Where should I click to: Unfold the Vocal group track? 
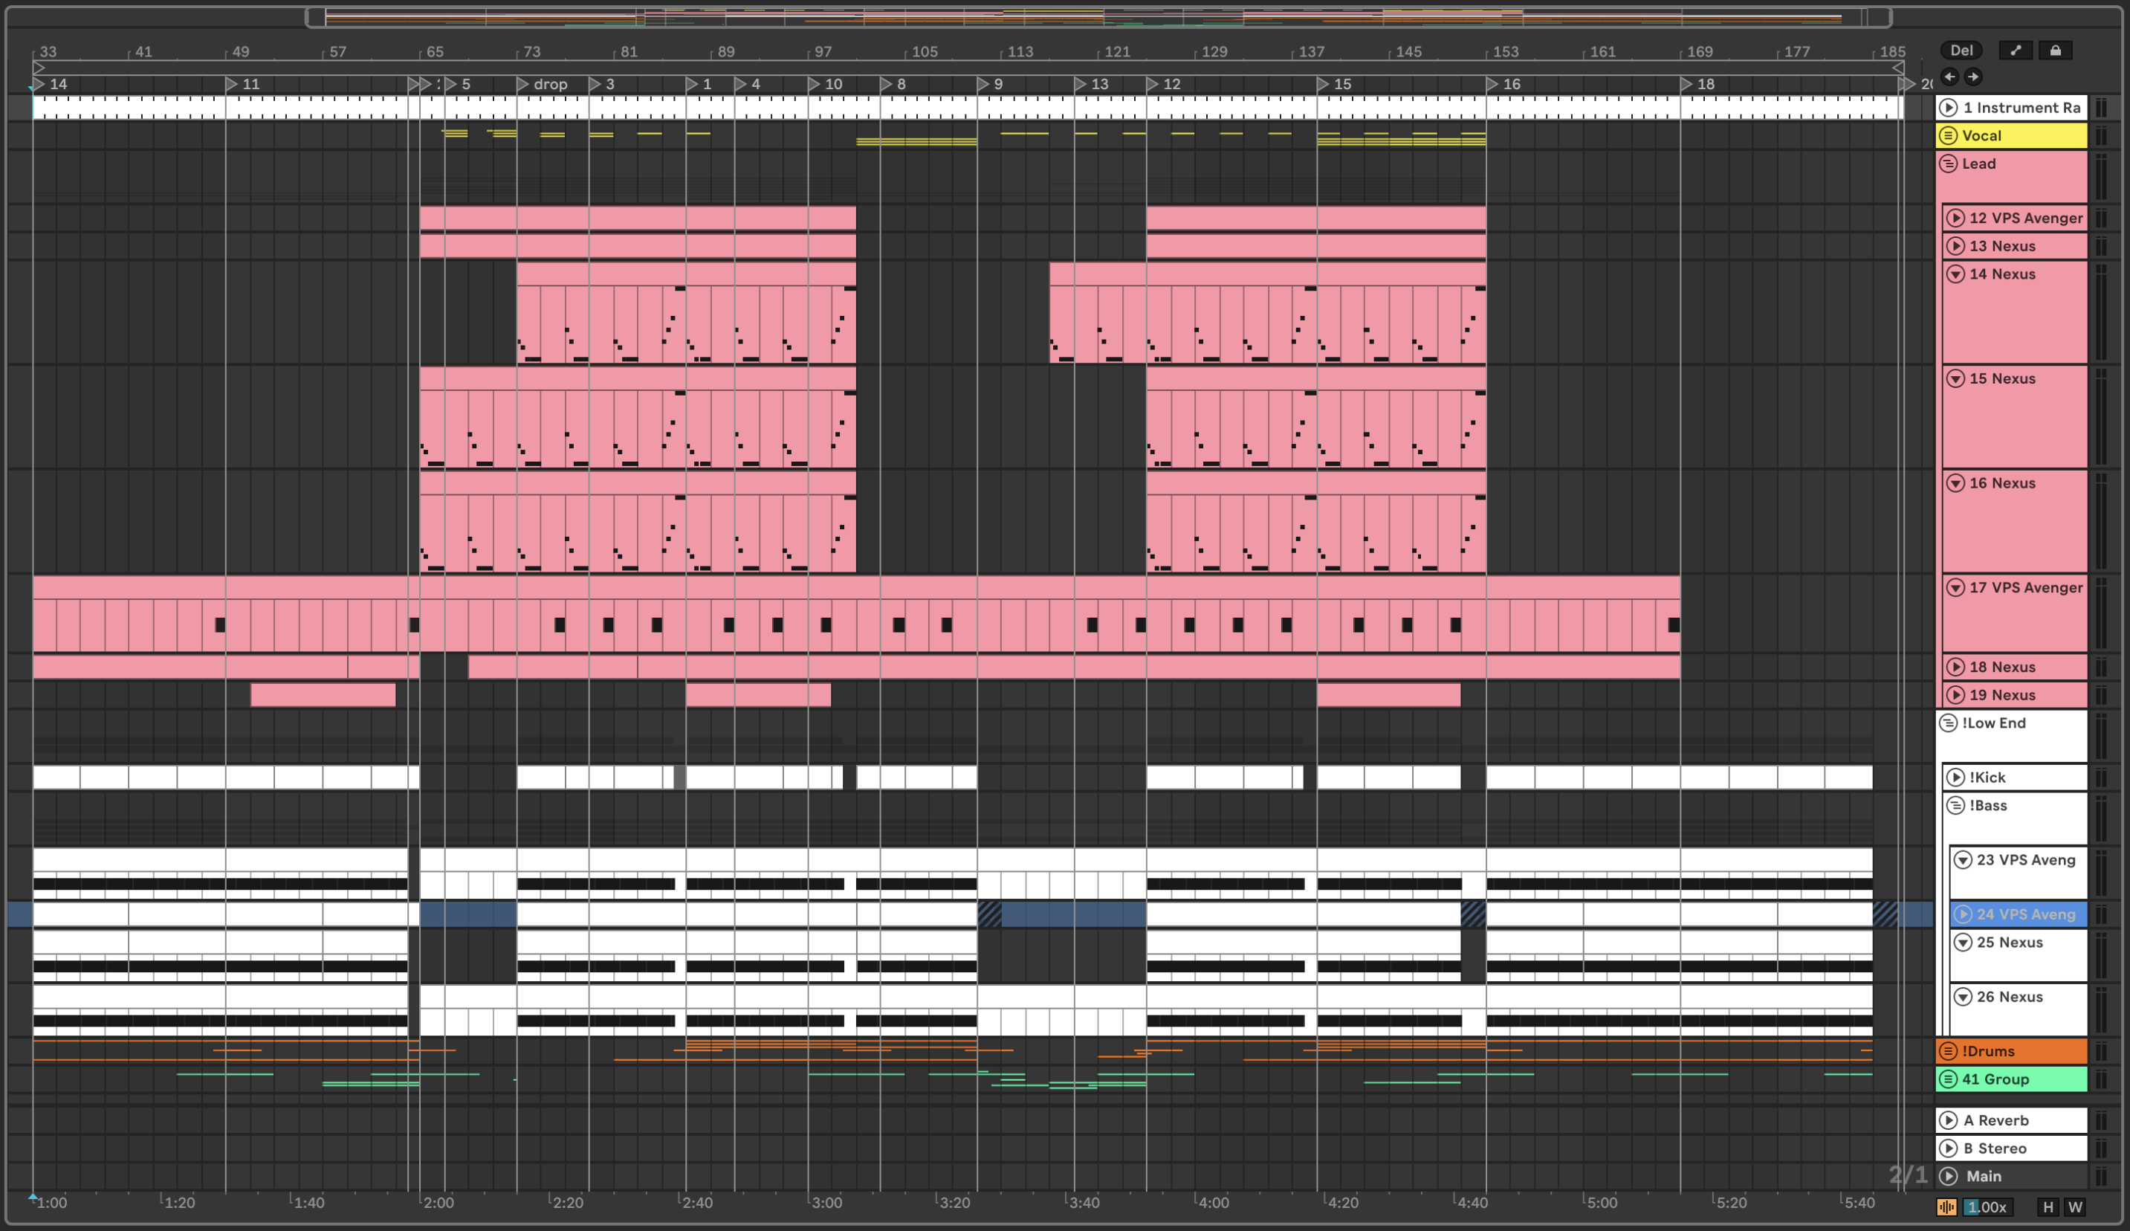1948,135
